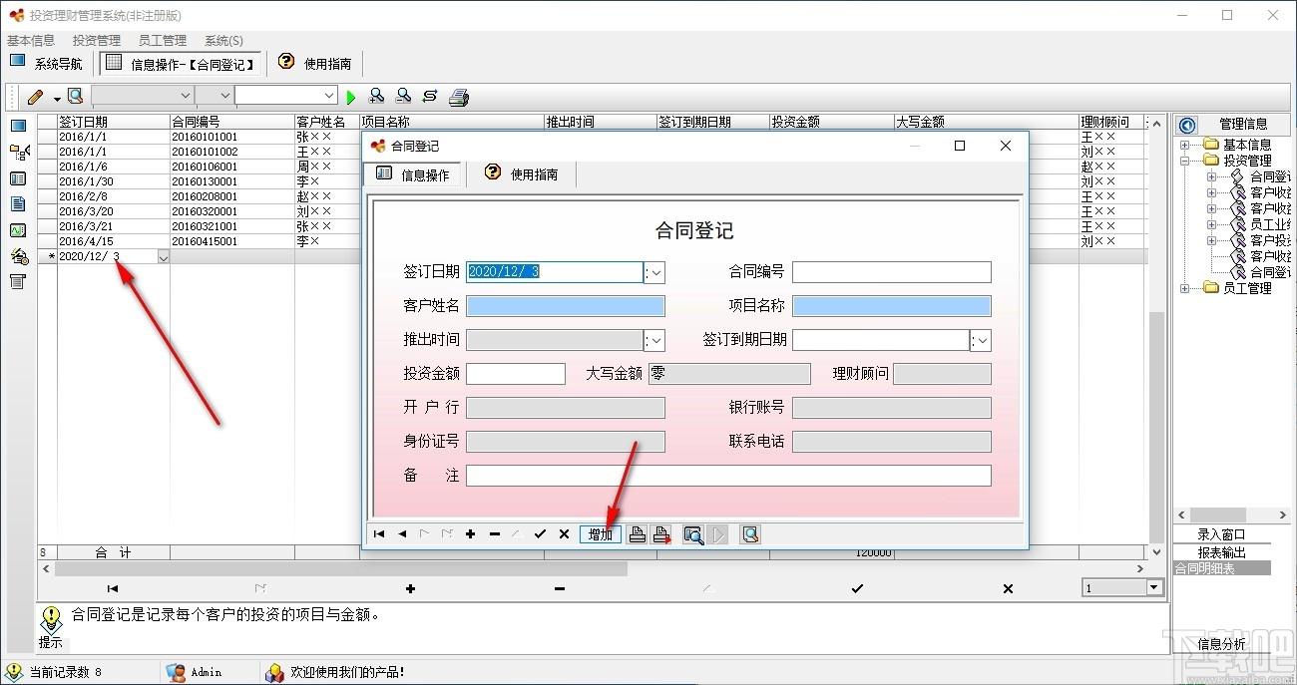Expand the 员工管理 tree node
This screenshot has width=1297, height=685.
(1185, 288)
